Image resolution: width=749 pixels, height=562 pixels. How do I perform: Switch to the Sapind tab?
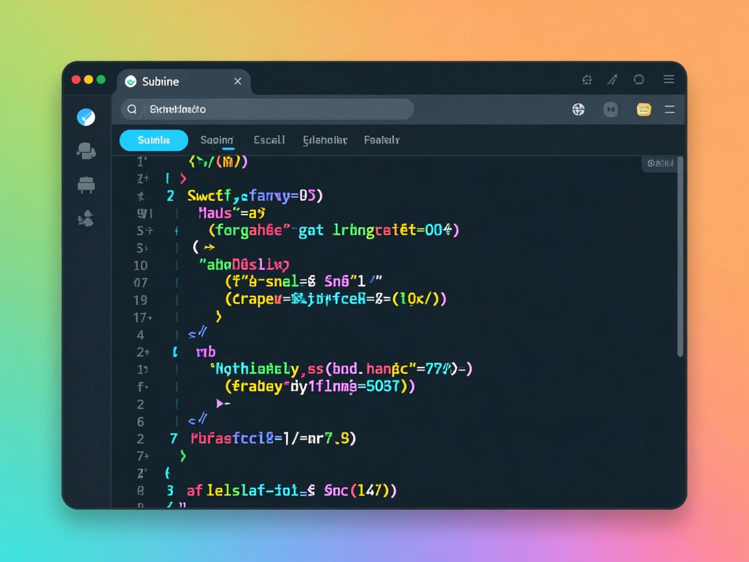217,140
